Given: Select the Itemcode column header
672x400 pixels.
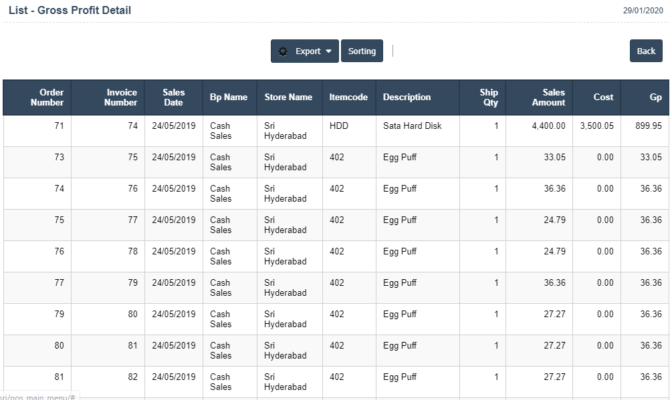Looking at the screenshot, I should click(x=348, y=97).
